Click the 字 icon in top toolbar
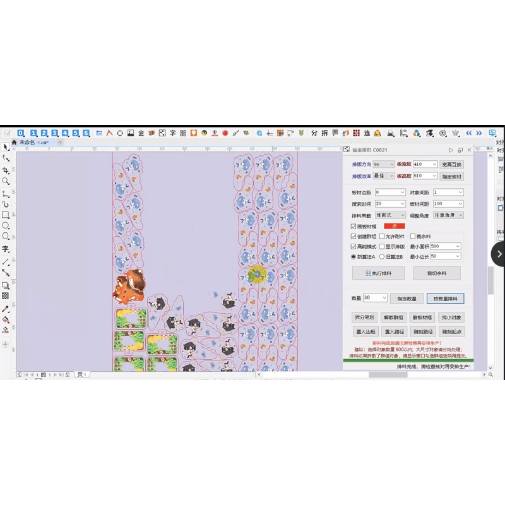Viewport: 505px width, 505px height. [x=172, y=133]
